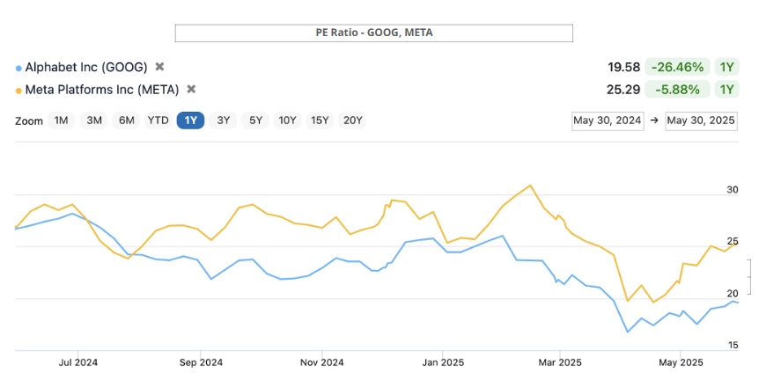
Task: Remove Alphabet Inc (GOOG) series with its X icon
Action: (159, 67)
